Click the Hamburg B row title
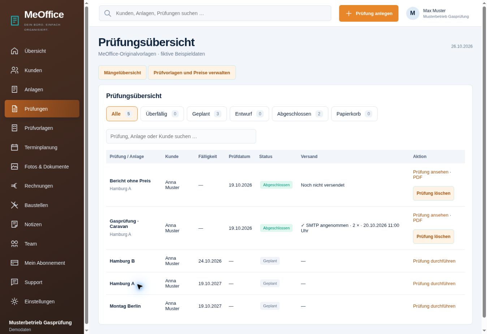 tap(122, 261)
